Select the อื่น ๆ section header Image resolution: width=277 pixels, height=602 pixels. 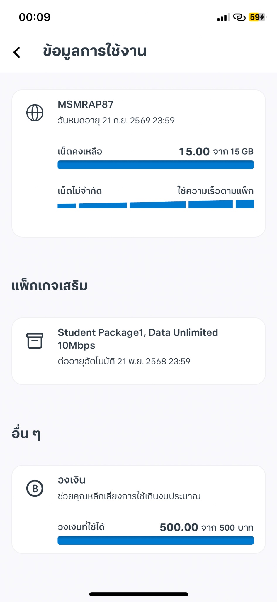click(x=26, y=433)
